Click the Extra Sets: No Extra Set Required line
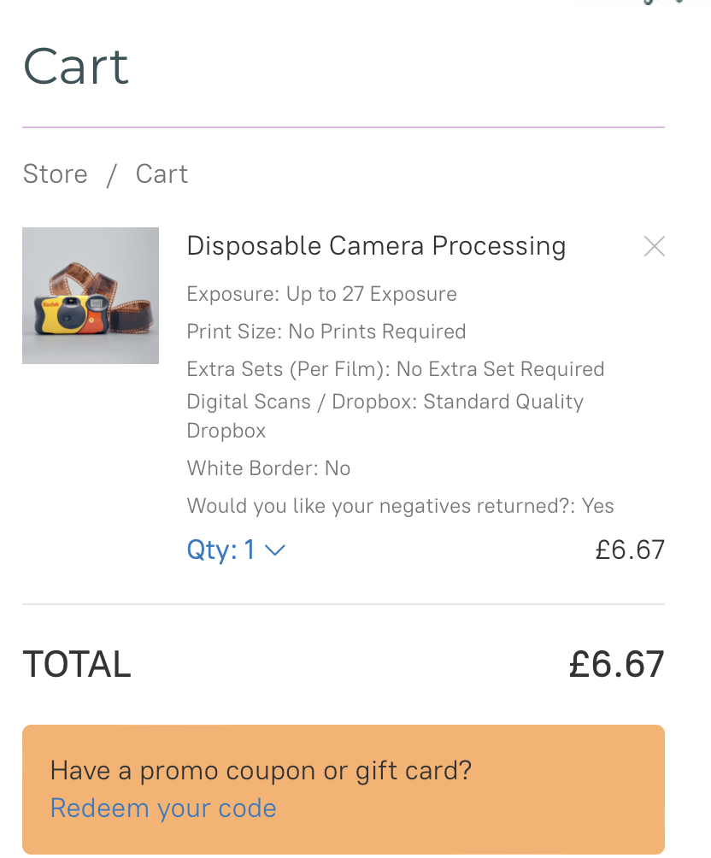 click(x=395, y=369)
